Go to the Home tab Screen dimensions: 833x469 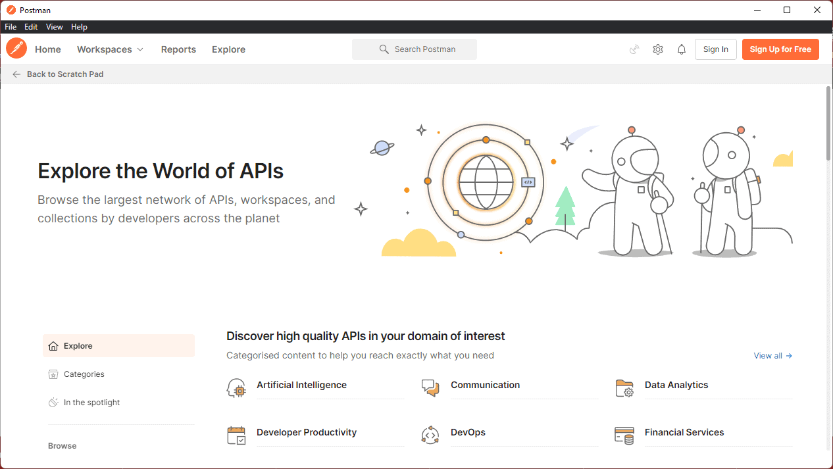pyautogui.click(x=48, y=49)
